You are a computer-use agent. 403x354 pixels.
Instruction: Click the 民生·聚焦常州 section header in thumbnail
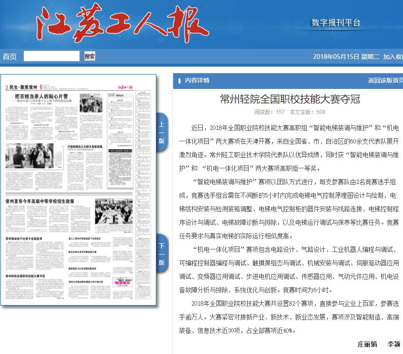pos(23,87)
